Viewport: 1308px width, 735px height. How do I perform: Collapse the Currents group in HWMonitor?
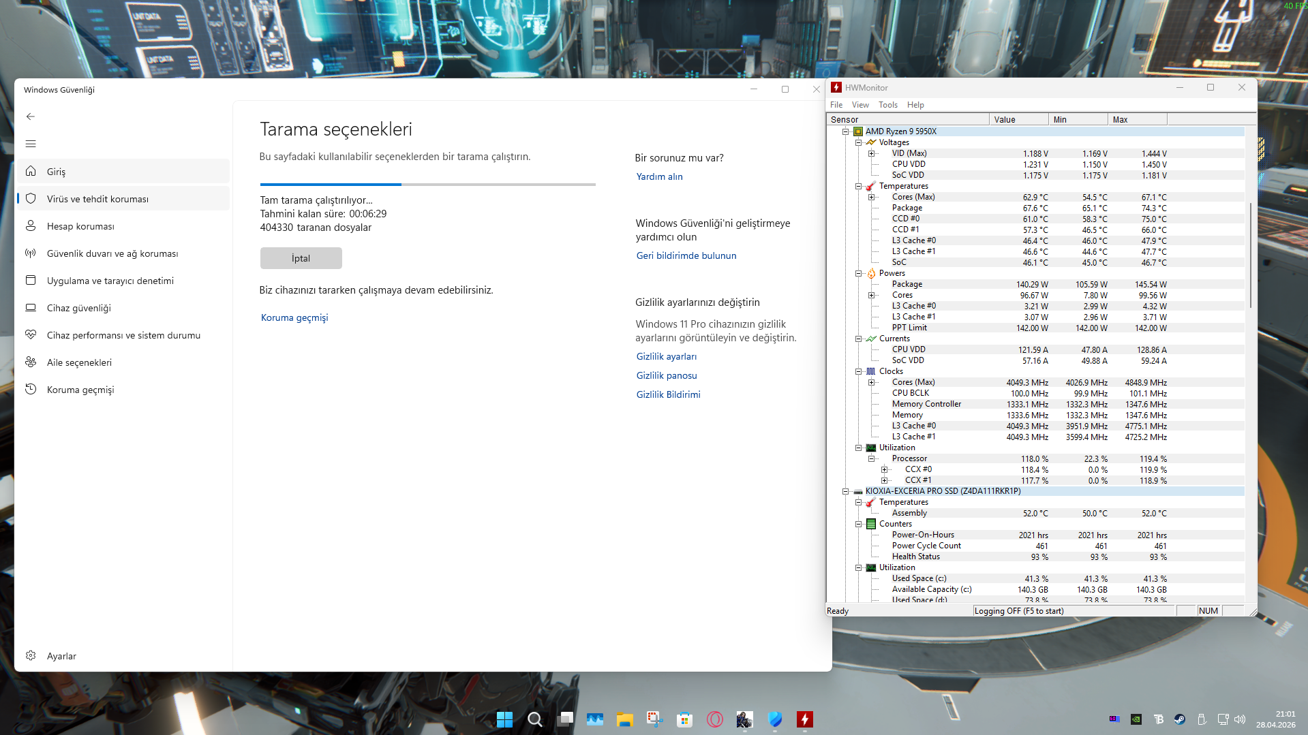tap(859, 339)
